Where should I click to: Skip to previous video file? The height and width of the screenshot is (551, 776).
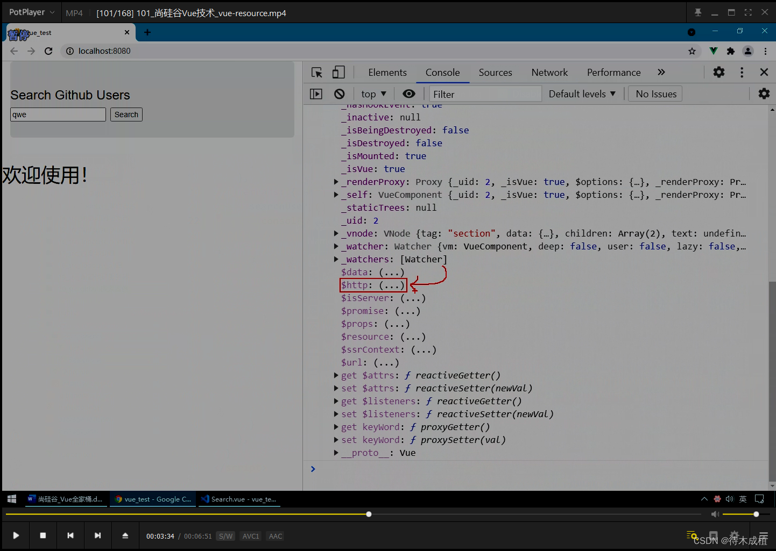70,535
